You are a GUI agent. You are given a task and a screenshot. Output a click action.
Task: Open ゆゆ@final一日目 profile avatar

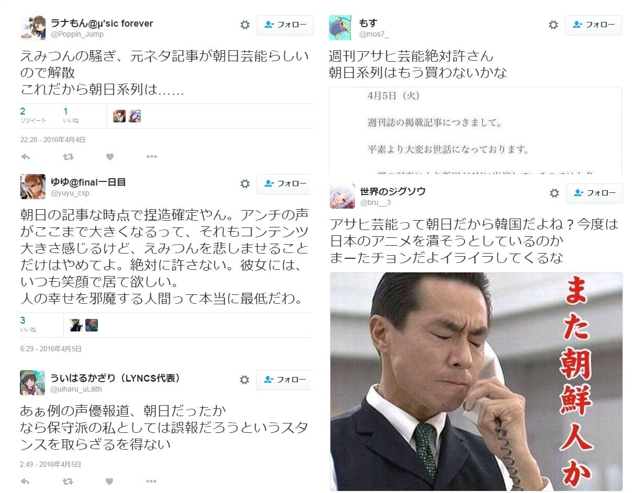33,187
